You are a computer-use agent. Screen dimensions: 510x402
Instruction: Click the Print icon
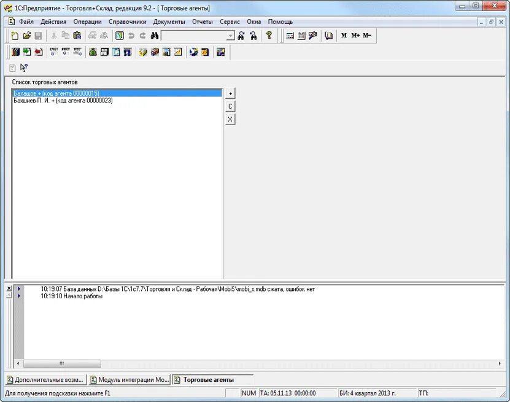click(93, 36)
